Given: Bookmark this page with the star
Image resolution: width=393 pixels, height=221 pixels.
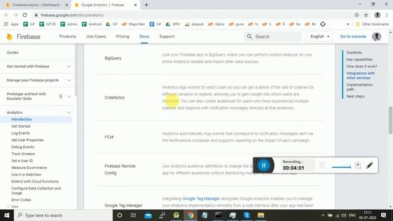Looking at the screenshot, I should coord(366,15).
